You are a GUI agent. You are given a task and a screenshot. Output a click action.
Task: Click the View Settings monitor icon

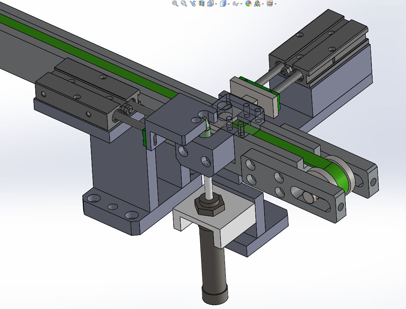tap(270, 3)
